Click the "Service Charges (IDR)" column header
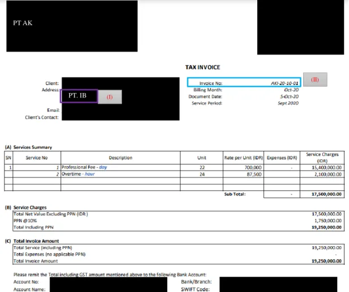 322,158
